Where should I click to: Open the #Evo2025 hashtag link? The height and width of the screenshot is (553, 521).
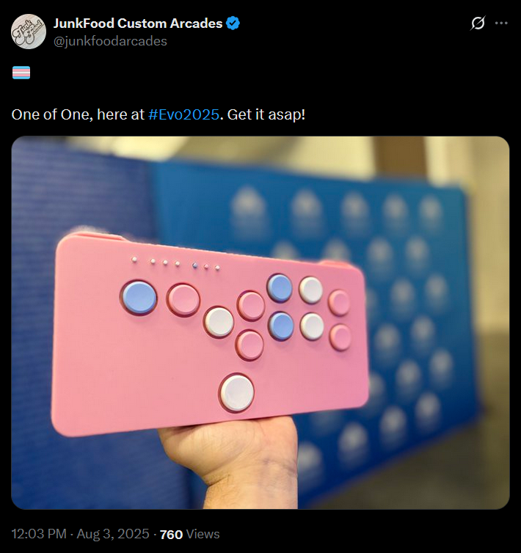click(x=183, y=114)
